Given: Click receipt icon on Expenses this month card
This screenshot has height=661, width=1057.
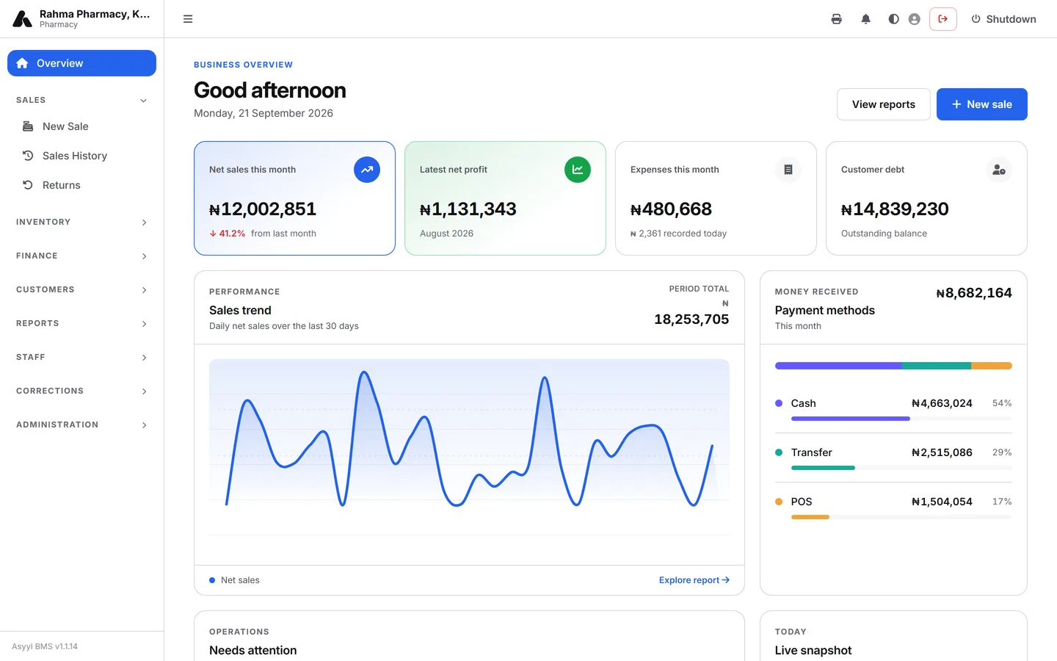Looking at the screenshot, I should [x=788, y=170].
